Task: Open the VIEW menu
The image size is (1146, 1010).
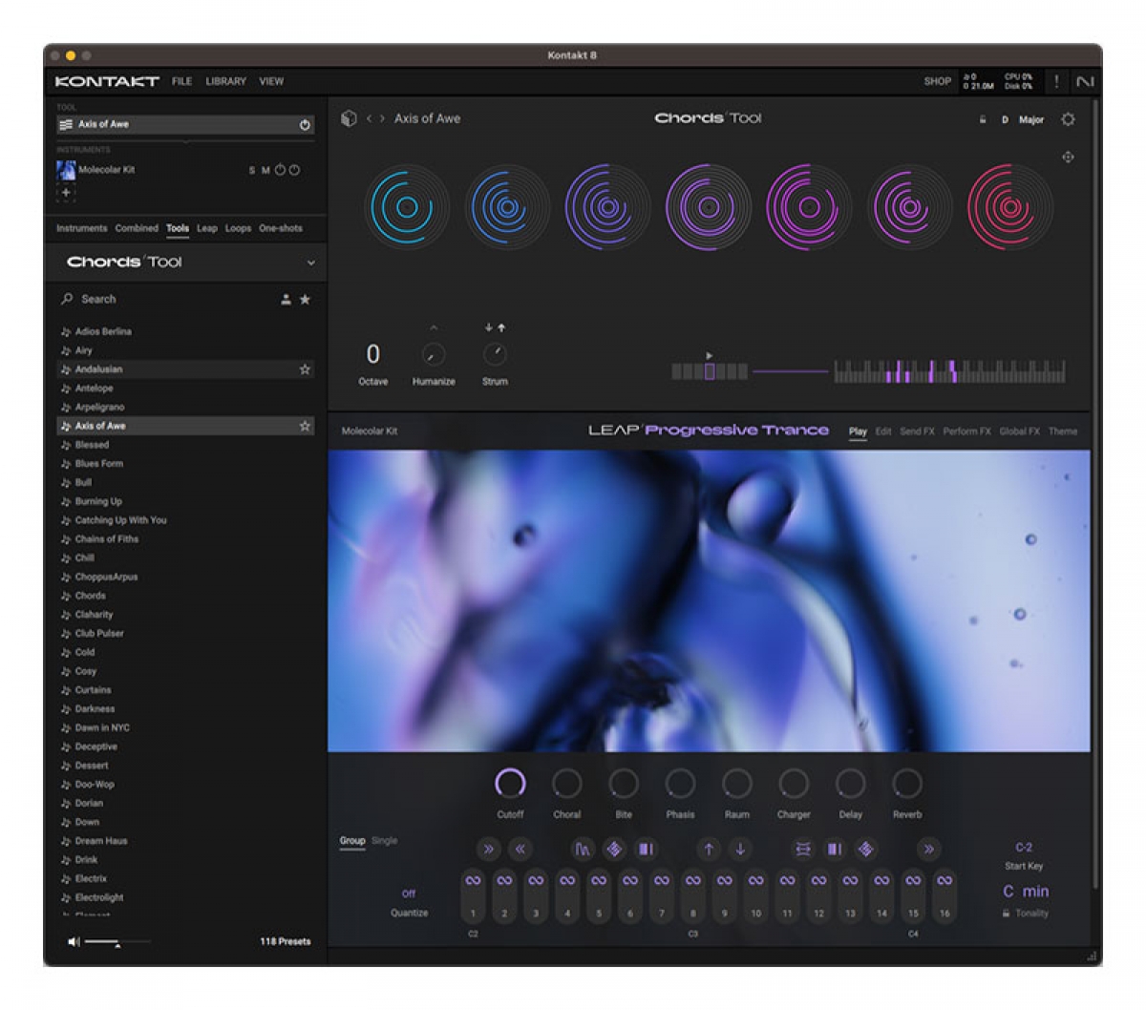Action: click(x=271, y=82)
